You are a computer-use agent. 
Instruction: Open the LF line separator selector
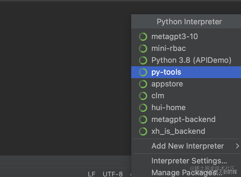coord(92,174)
